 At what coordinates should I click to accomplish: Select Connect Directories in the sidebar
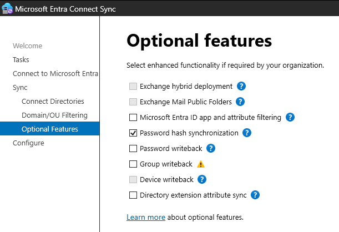53,101
